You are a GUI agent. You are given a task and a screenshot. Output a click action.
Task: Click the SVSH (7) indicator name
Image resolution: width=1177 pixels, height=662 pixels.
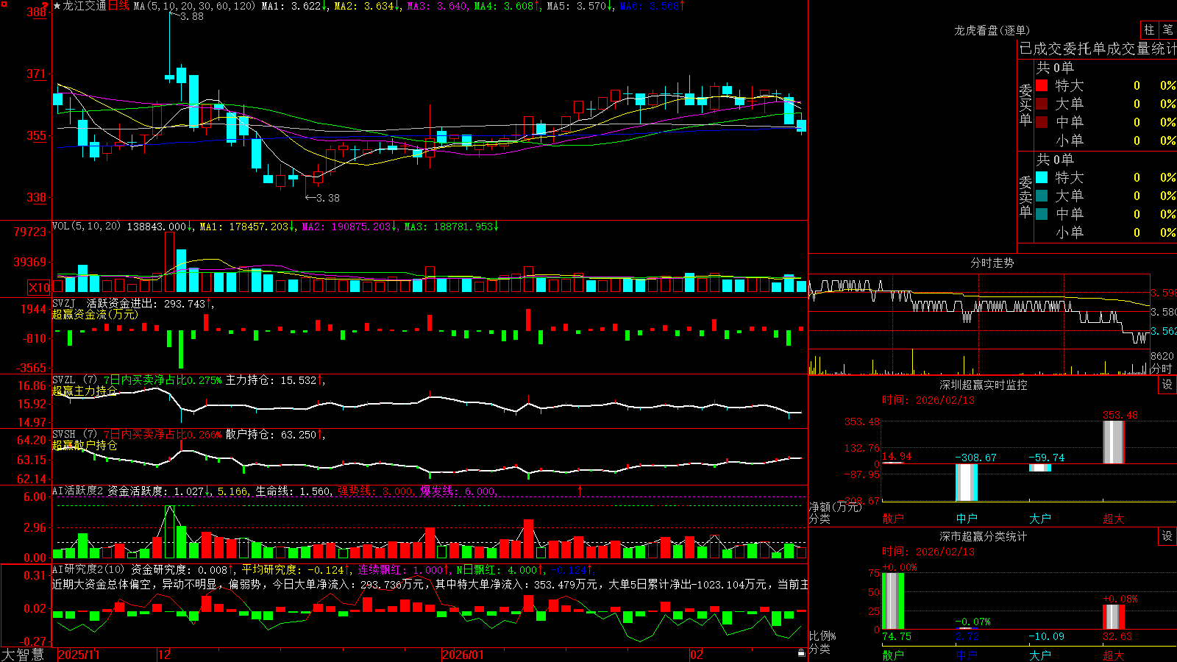[x=74, y=435]
